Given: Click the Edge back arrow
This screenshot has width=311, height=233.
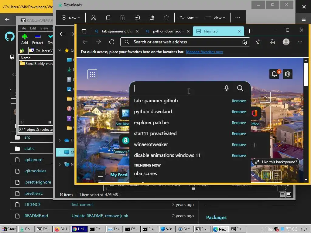Looking at the screenshot, I should coord(85,42).
